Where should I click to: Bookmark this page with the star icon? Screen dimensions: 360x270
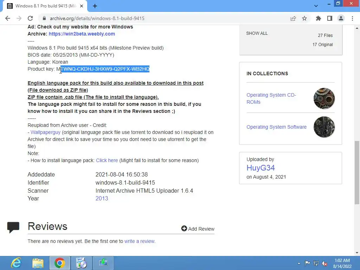tap(304, 18)
